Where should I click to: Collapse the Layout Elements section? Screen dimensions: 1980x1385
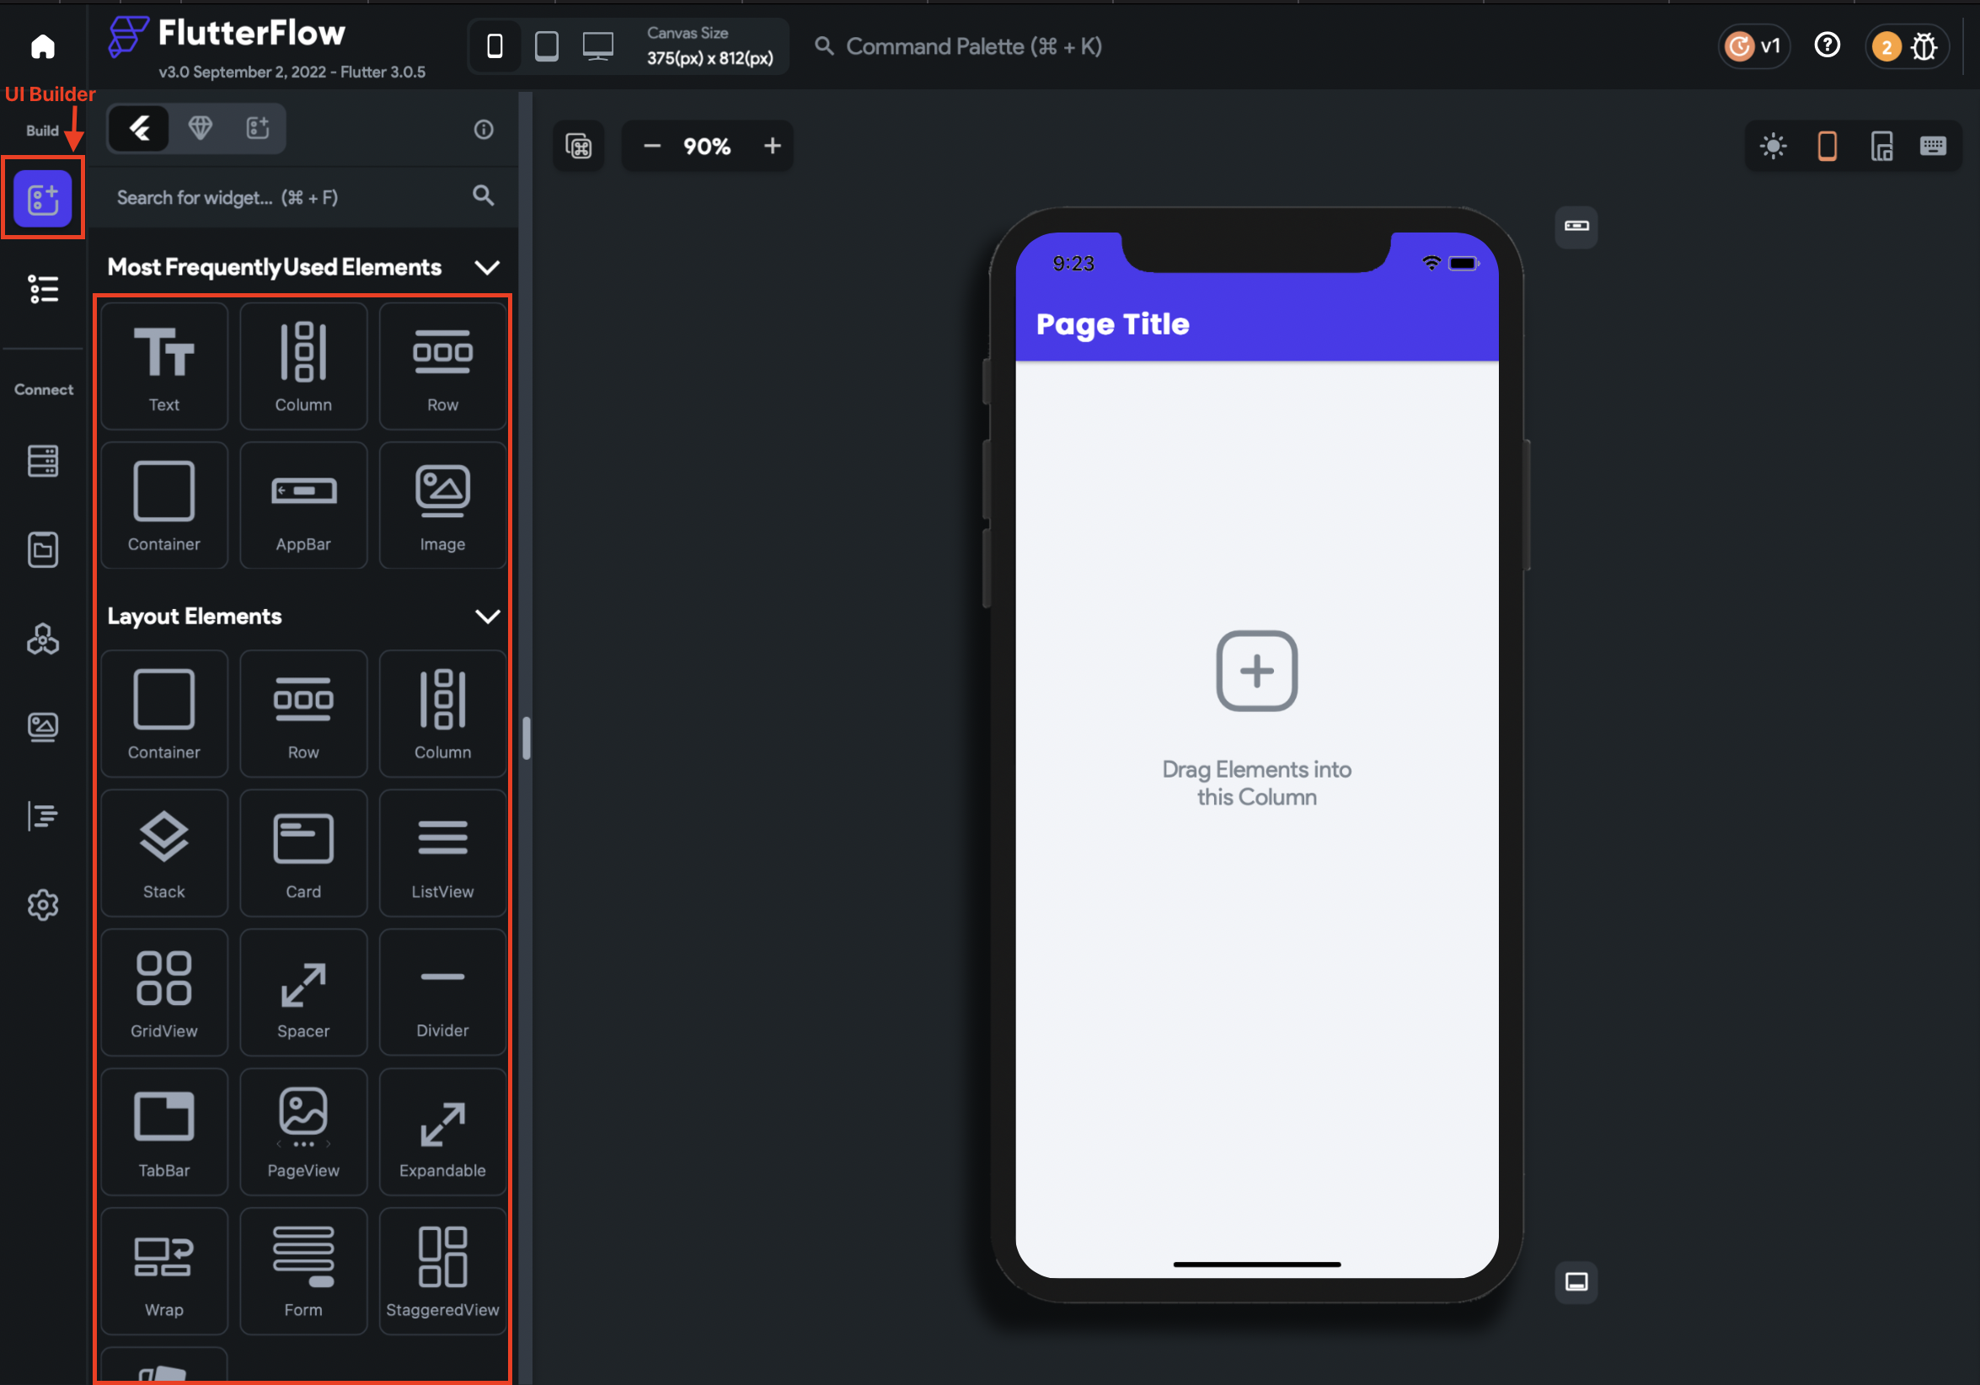[487, 616]
